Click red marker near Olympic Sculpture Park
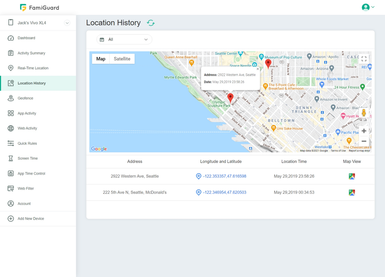Screen dimensions: 385x277 click(230, 98)
